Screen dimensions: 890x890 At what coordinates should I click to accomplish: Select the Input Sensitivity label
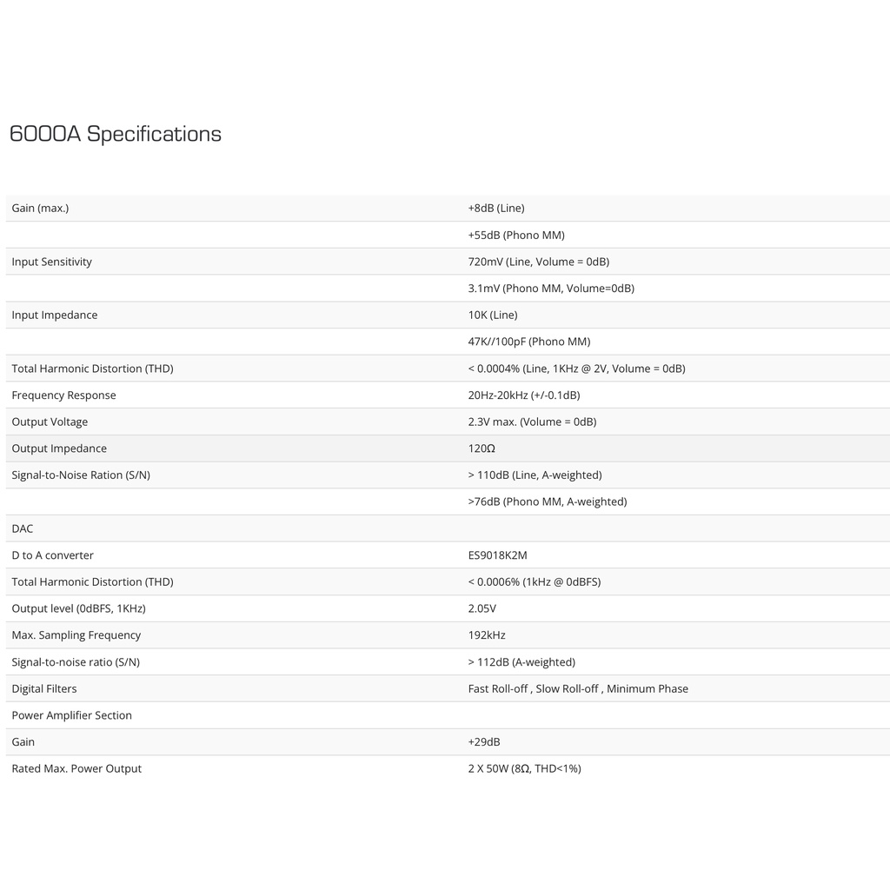pos(51,262)
